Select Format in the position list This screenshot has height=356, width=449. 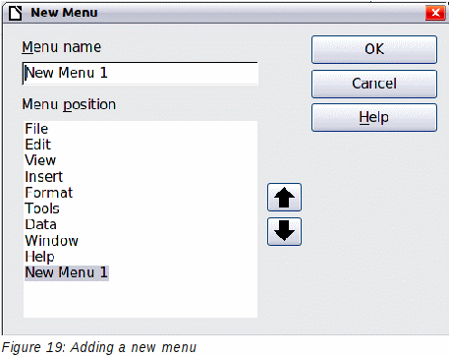(49, 193)
